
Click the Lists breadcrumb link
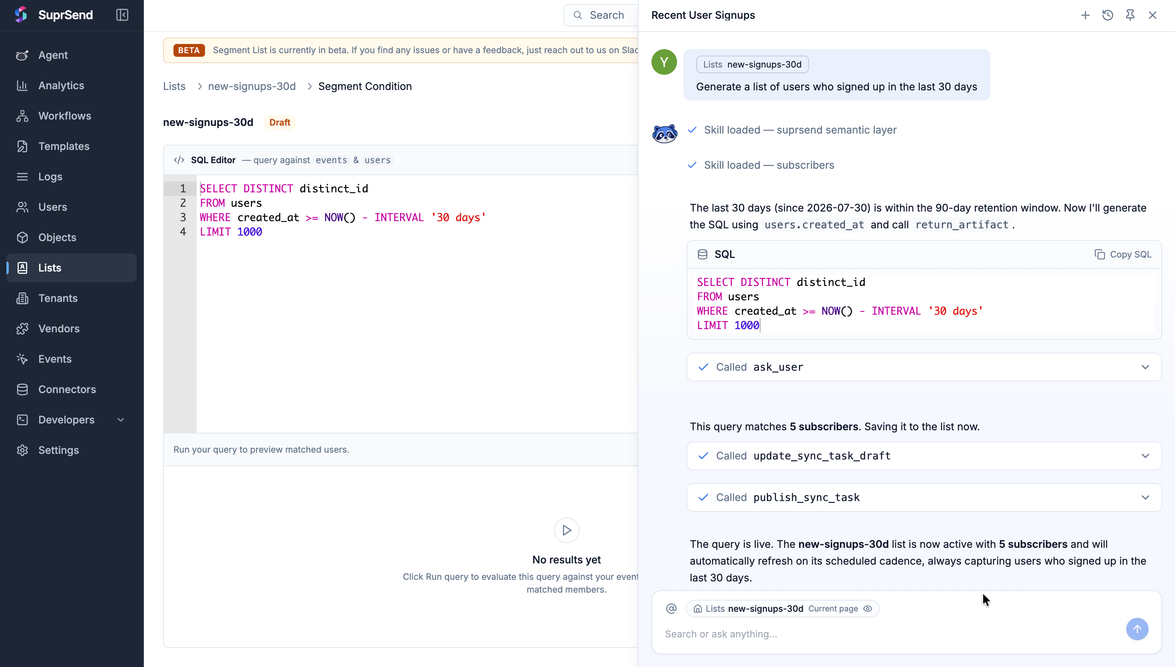tap(174, 86)
